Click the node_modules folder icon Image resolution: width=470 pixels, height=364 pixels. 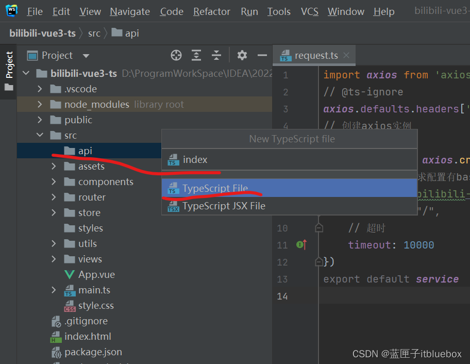pyautogui.click(x=56, y=104)
